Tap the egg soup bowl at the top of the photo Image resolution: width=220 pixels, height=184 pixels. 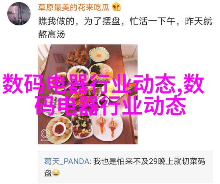(x=99, y=55)
